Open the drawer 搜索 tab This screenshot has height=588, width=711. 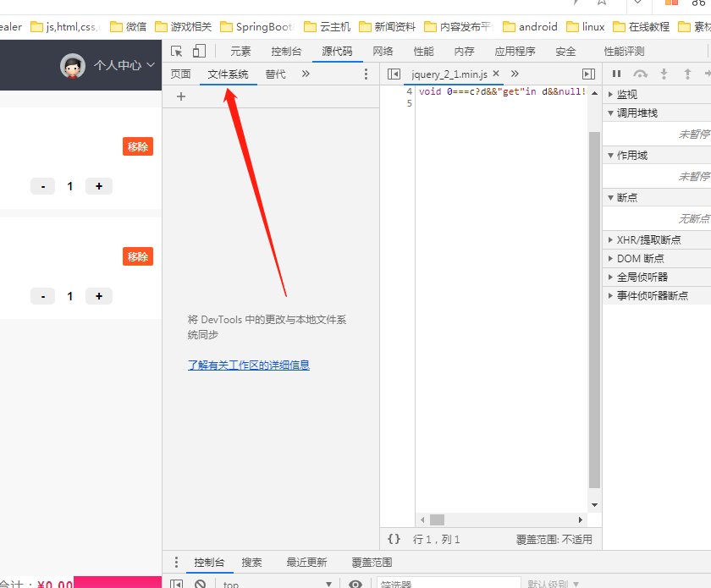pyautogui.click(x=251, y=563)
